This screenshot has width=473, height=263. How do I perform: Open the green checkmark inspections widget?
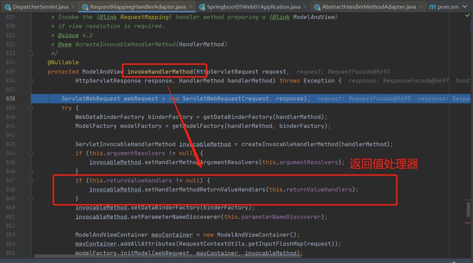[x=467, y=16]
